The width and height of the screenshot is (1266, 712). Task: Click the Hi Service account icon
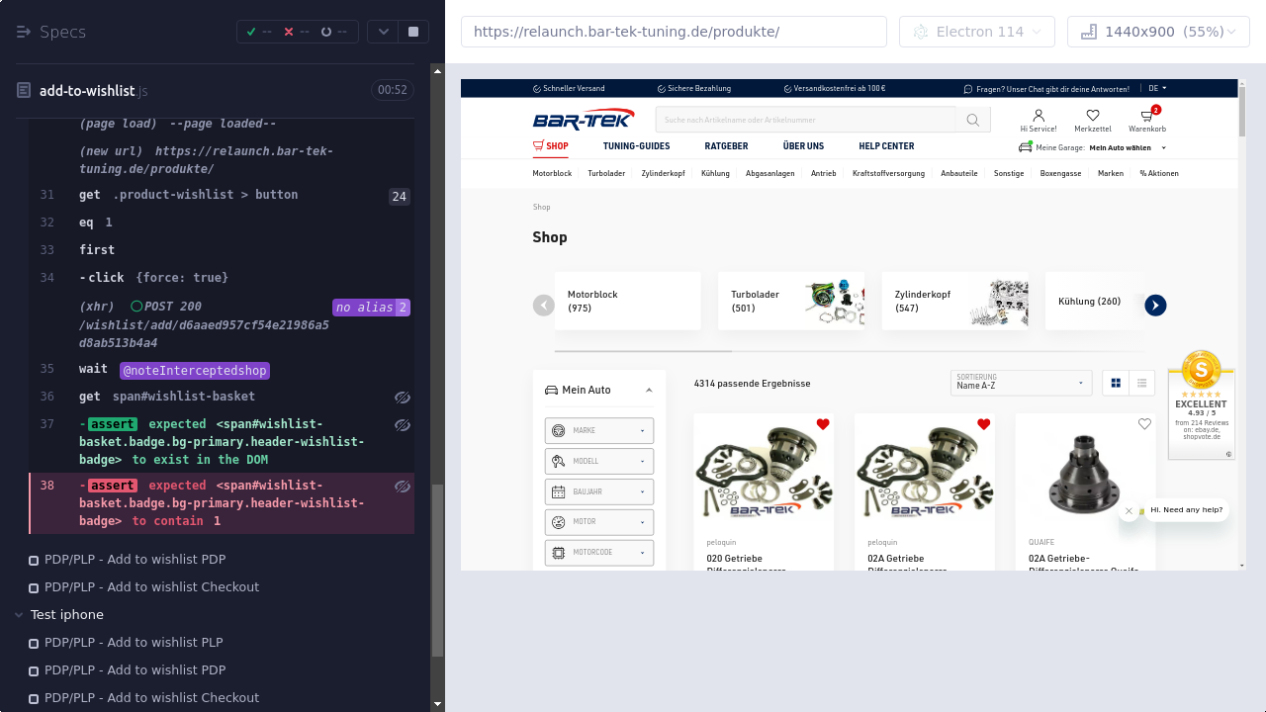tap(1038, 117)
